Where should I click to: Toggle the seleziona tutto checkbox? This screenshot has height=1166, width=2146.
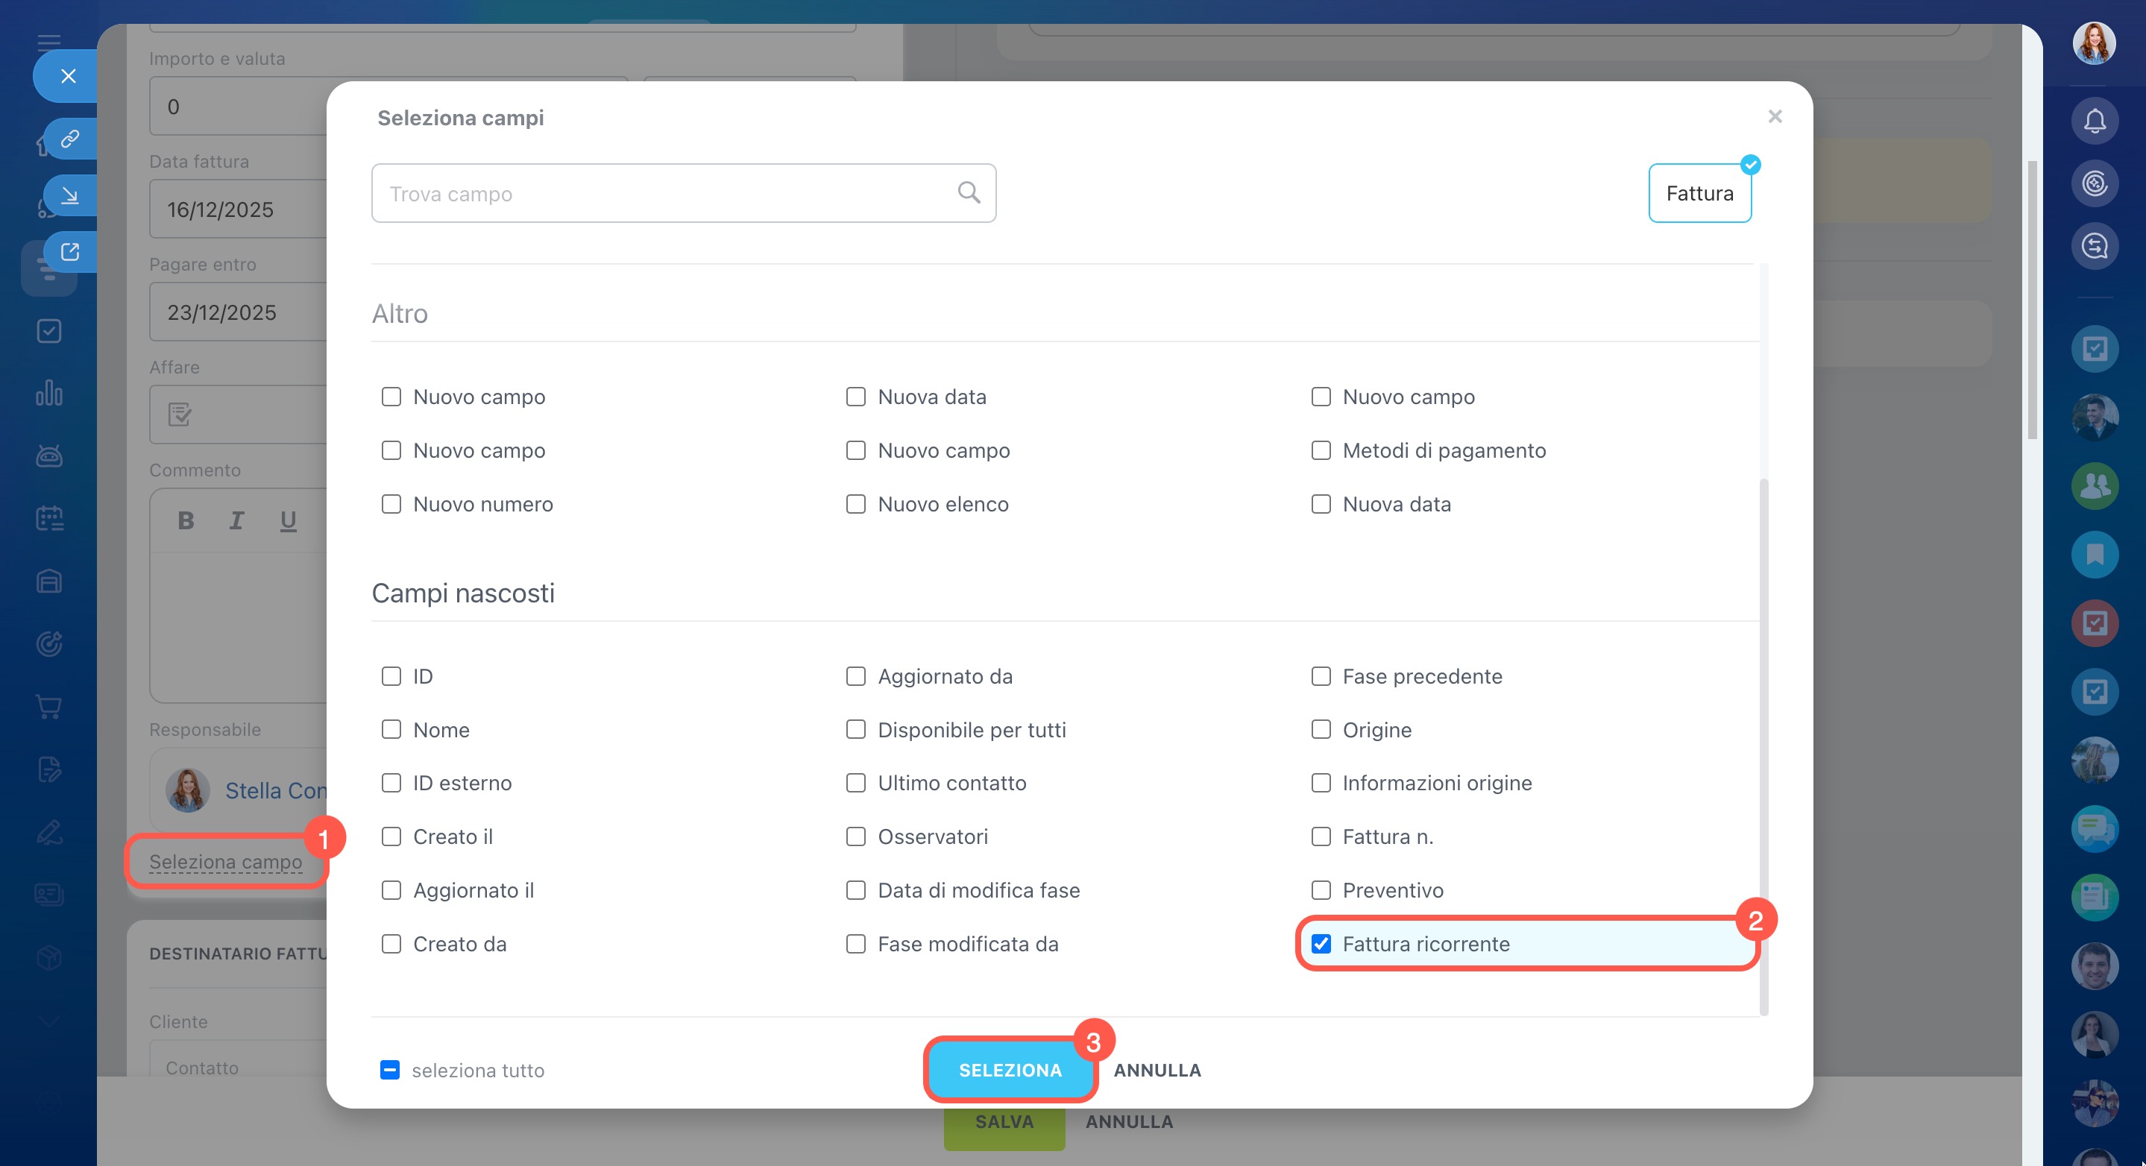click(390, 1071)
